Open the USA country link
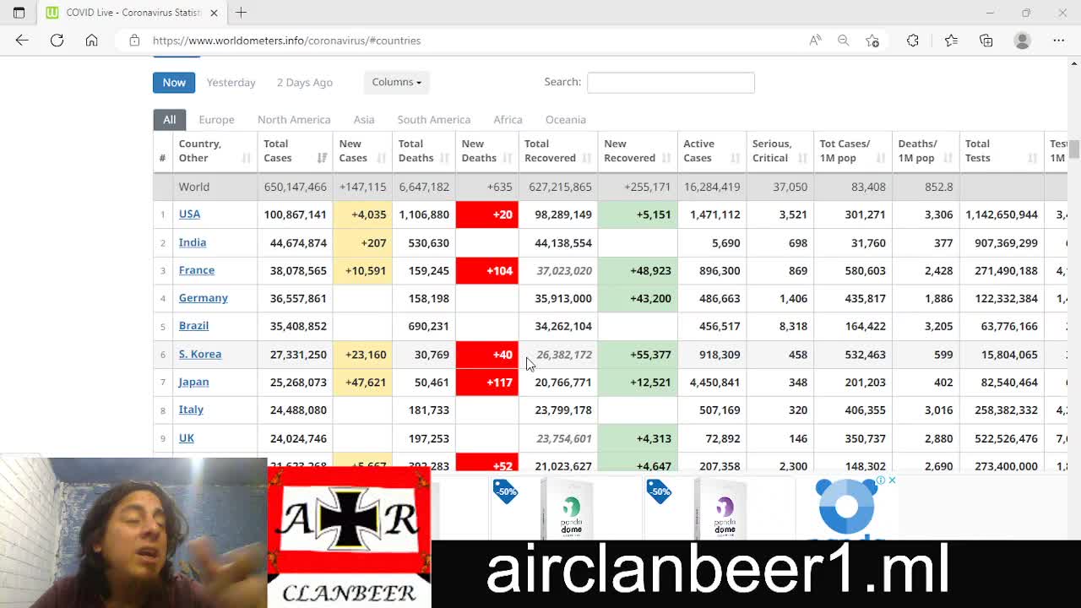 coord(189,214)
